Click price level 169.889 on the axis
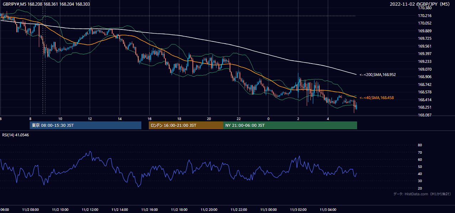 [x=425, y=31]
